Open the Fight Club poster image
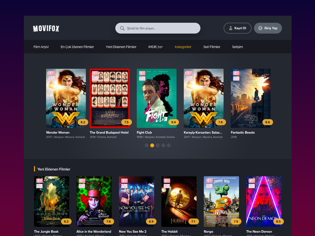Screen dimensions: 315x236 [157, 98]
